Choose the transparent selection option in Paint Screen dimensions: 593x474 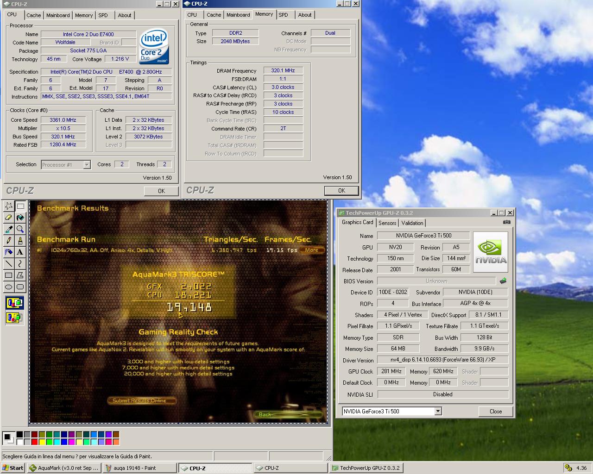click(14, 318)
